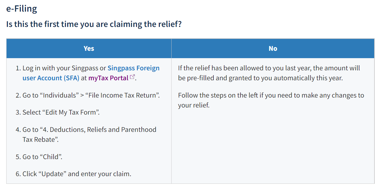Screen dimensions: 383x194
Task: Click the 'user Account (SFA)' link text line
Action: [x=51, y=78]
